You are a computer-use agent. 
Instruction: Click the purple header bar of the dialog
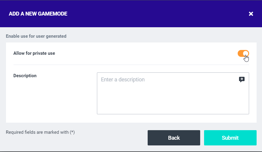pos(150,14)
